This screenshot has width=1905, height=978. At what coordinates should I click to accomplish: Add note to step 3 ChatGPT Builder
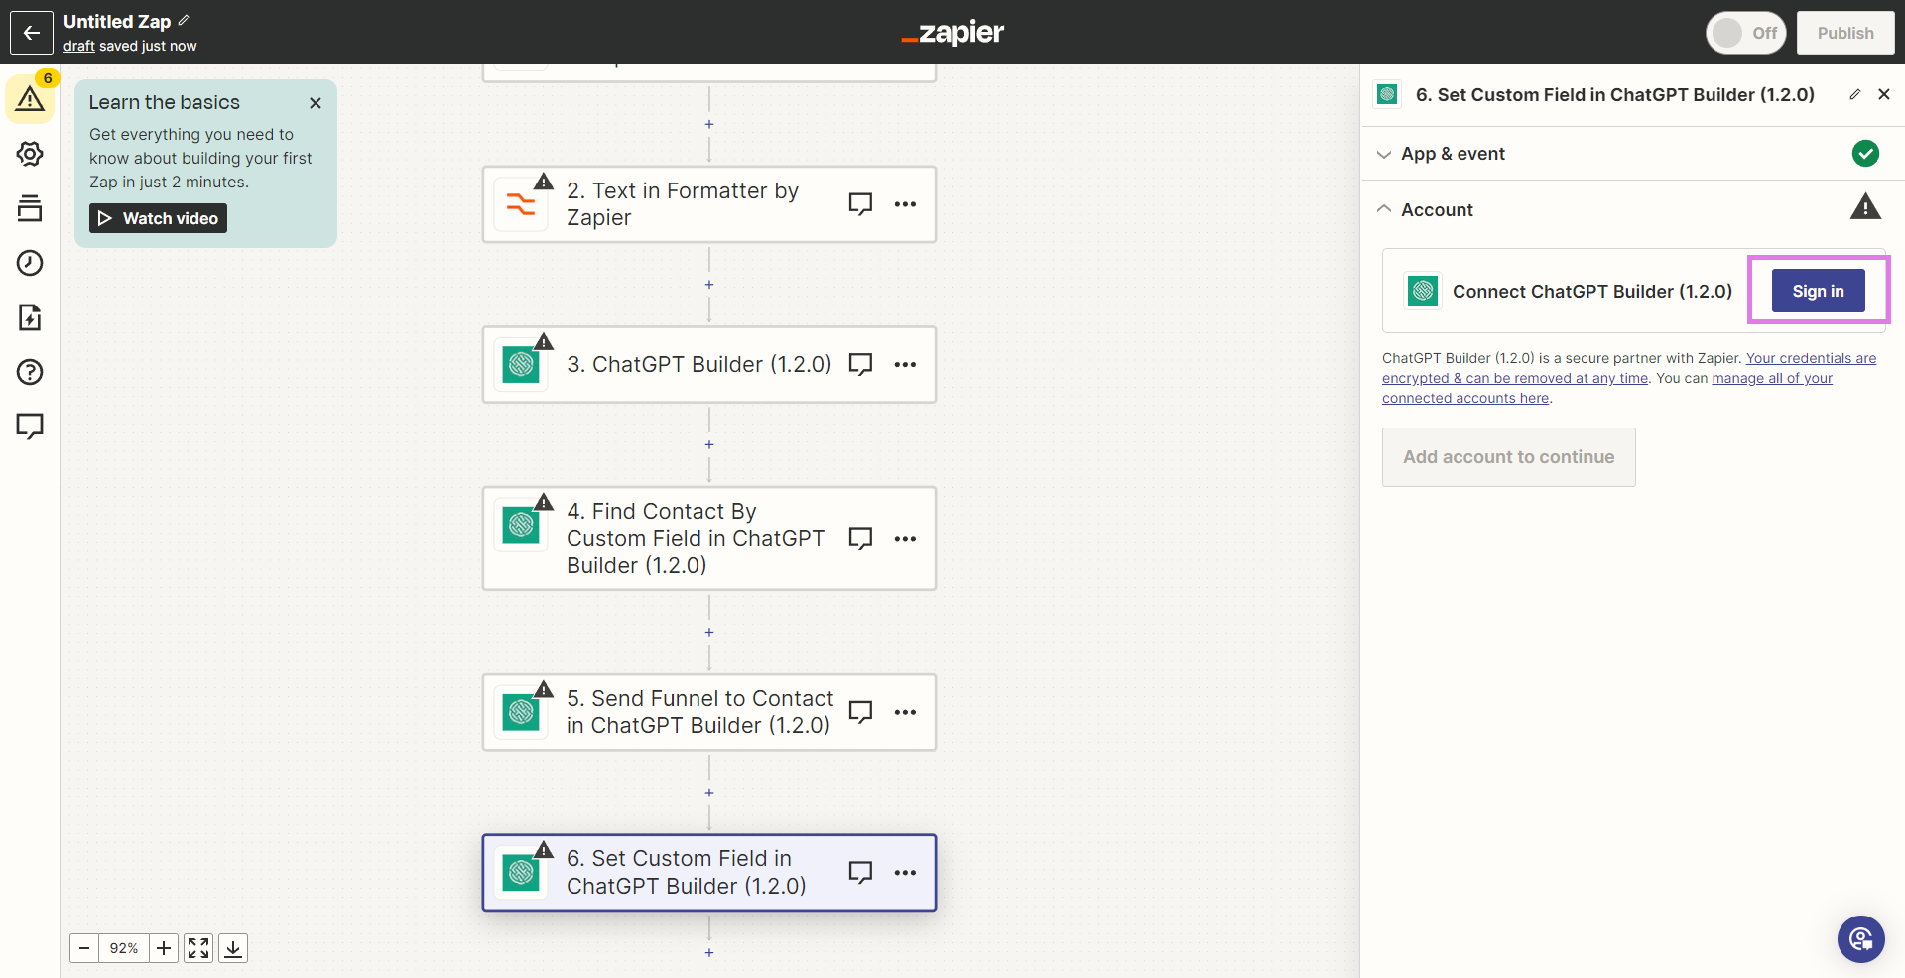pyautogui.click(x=860, y=365)
